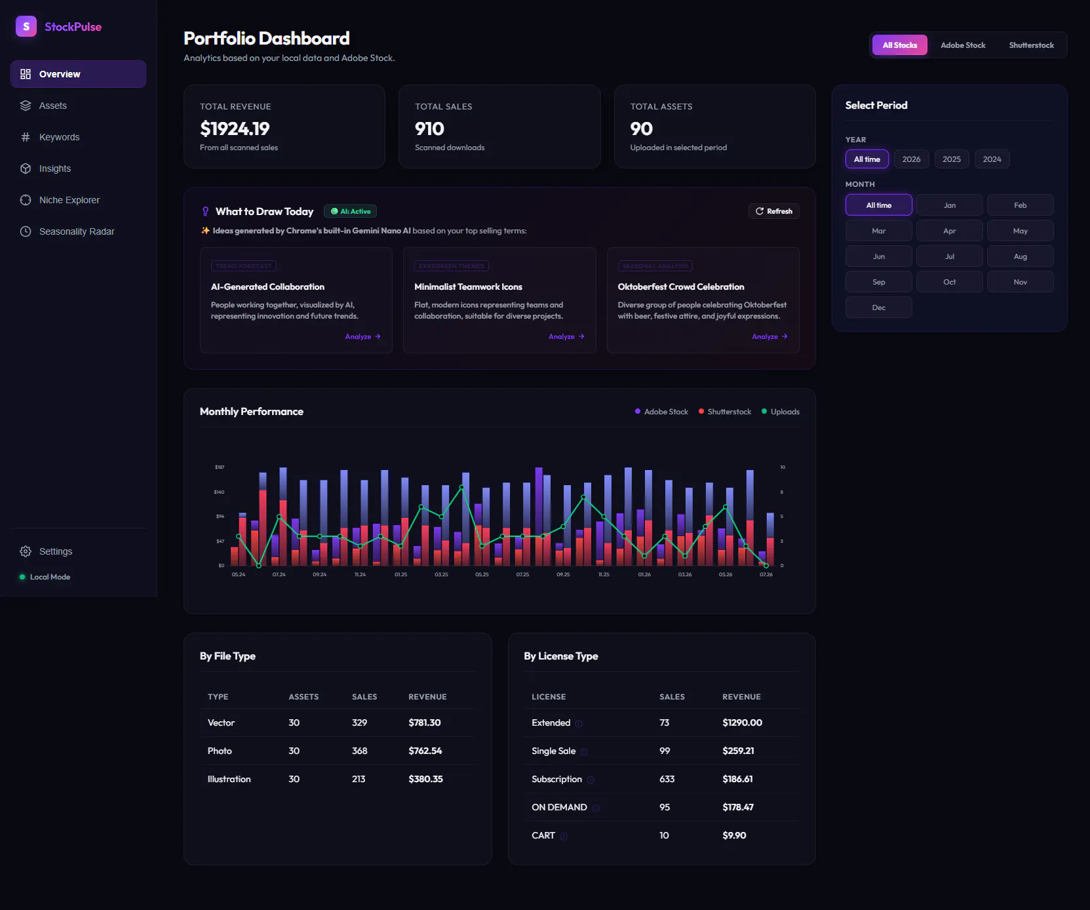Click the REVENUE header in License table

point(741,697)
